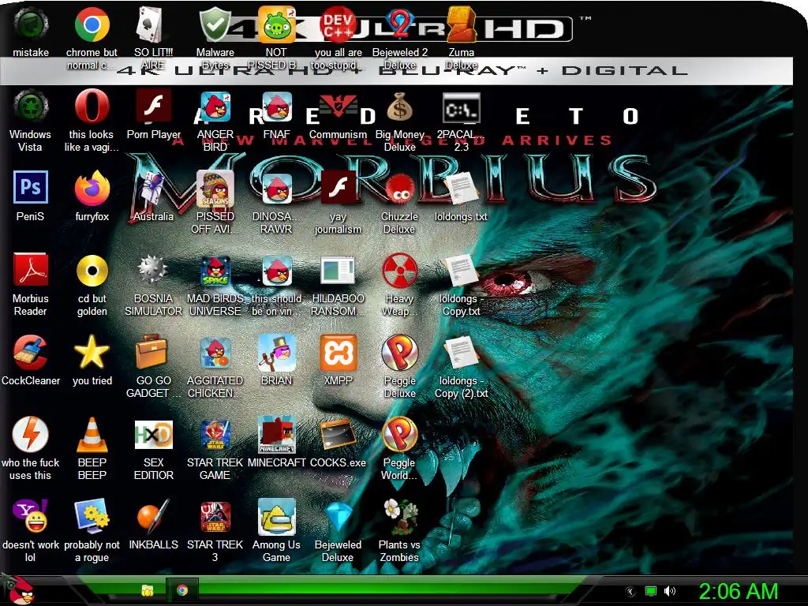Image resolution: width=808 pixels, height=606 pixels.
Task: Open Bejeweled 2 Deluxe shortcut
Action: [399, 24]
